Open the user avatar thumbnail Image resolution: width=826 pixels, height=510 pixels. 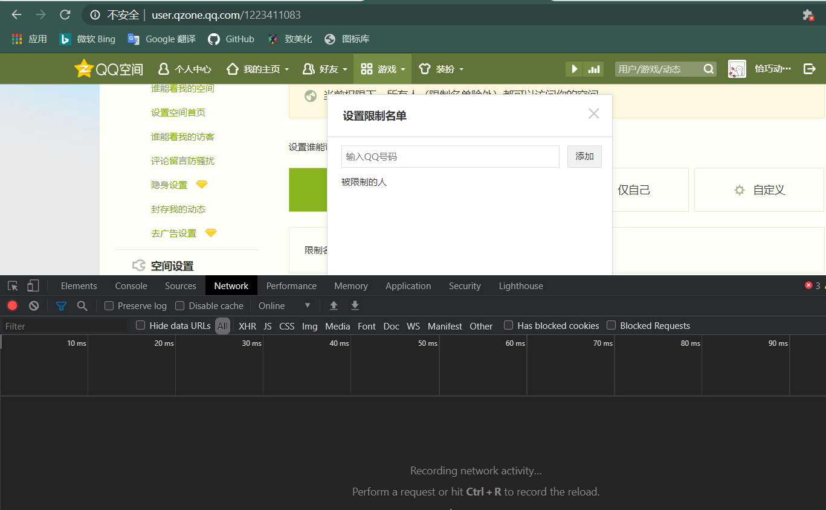tap(737, 69)
